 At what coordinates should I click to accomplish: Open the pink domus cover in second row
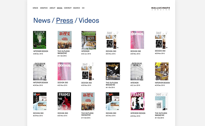click(x=64, y=71)
